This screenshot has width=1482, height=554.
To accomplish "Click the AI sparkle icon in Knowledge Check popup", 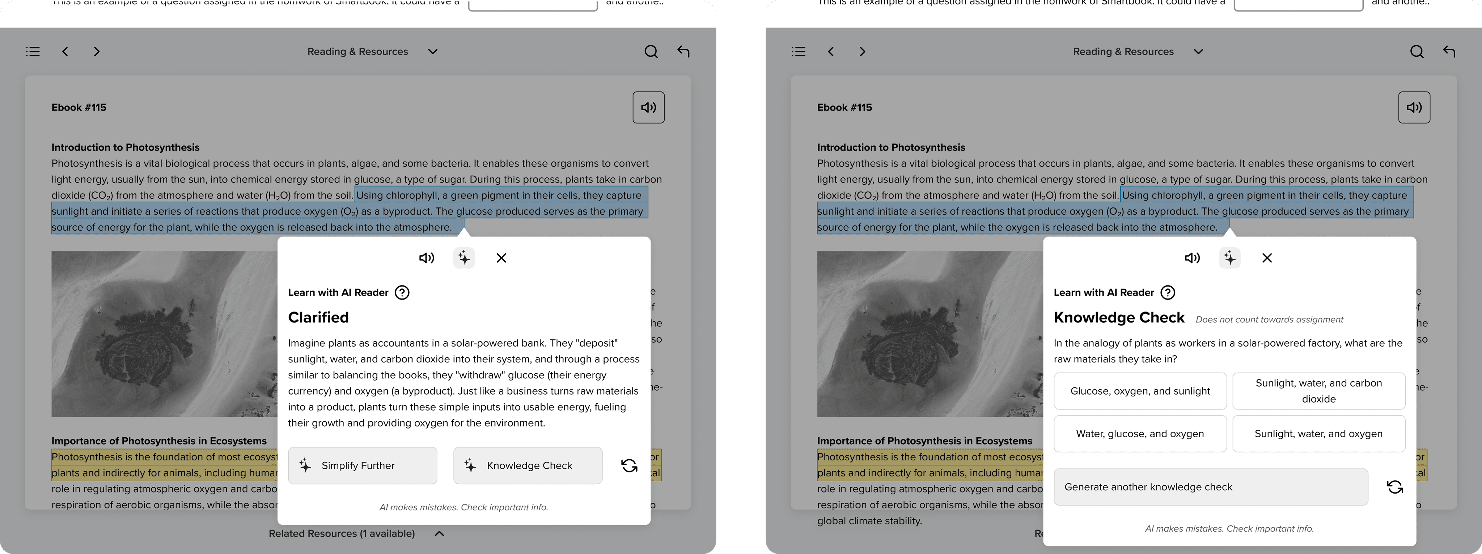I will (1229, 258).
